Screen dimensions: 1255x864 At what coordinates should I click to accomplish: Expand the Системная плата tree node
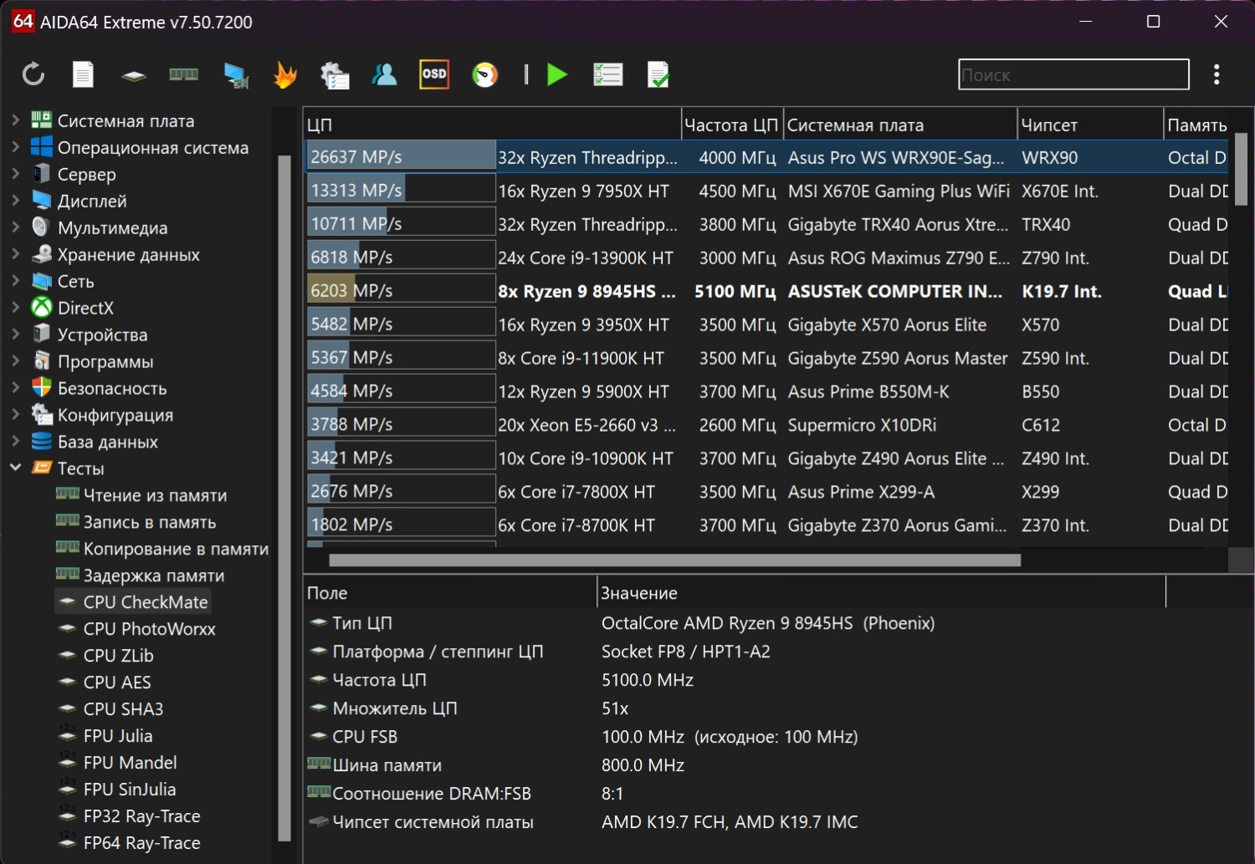(x=15, y=120)
